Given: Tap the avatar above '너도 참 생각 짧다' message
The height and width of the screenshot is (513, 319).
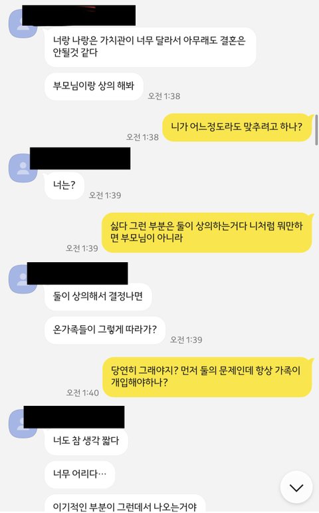Looking at the screenshot, I should pos(23,423).
